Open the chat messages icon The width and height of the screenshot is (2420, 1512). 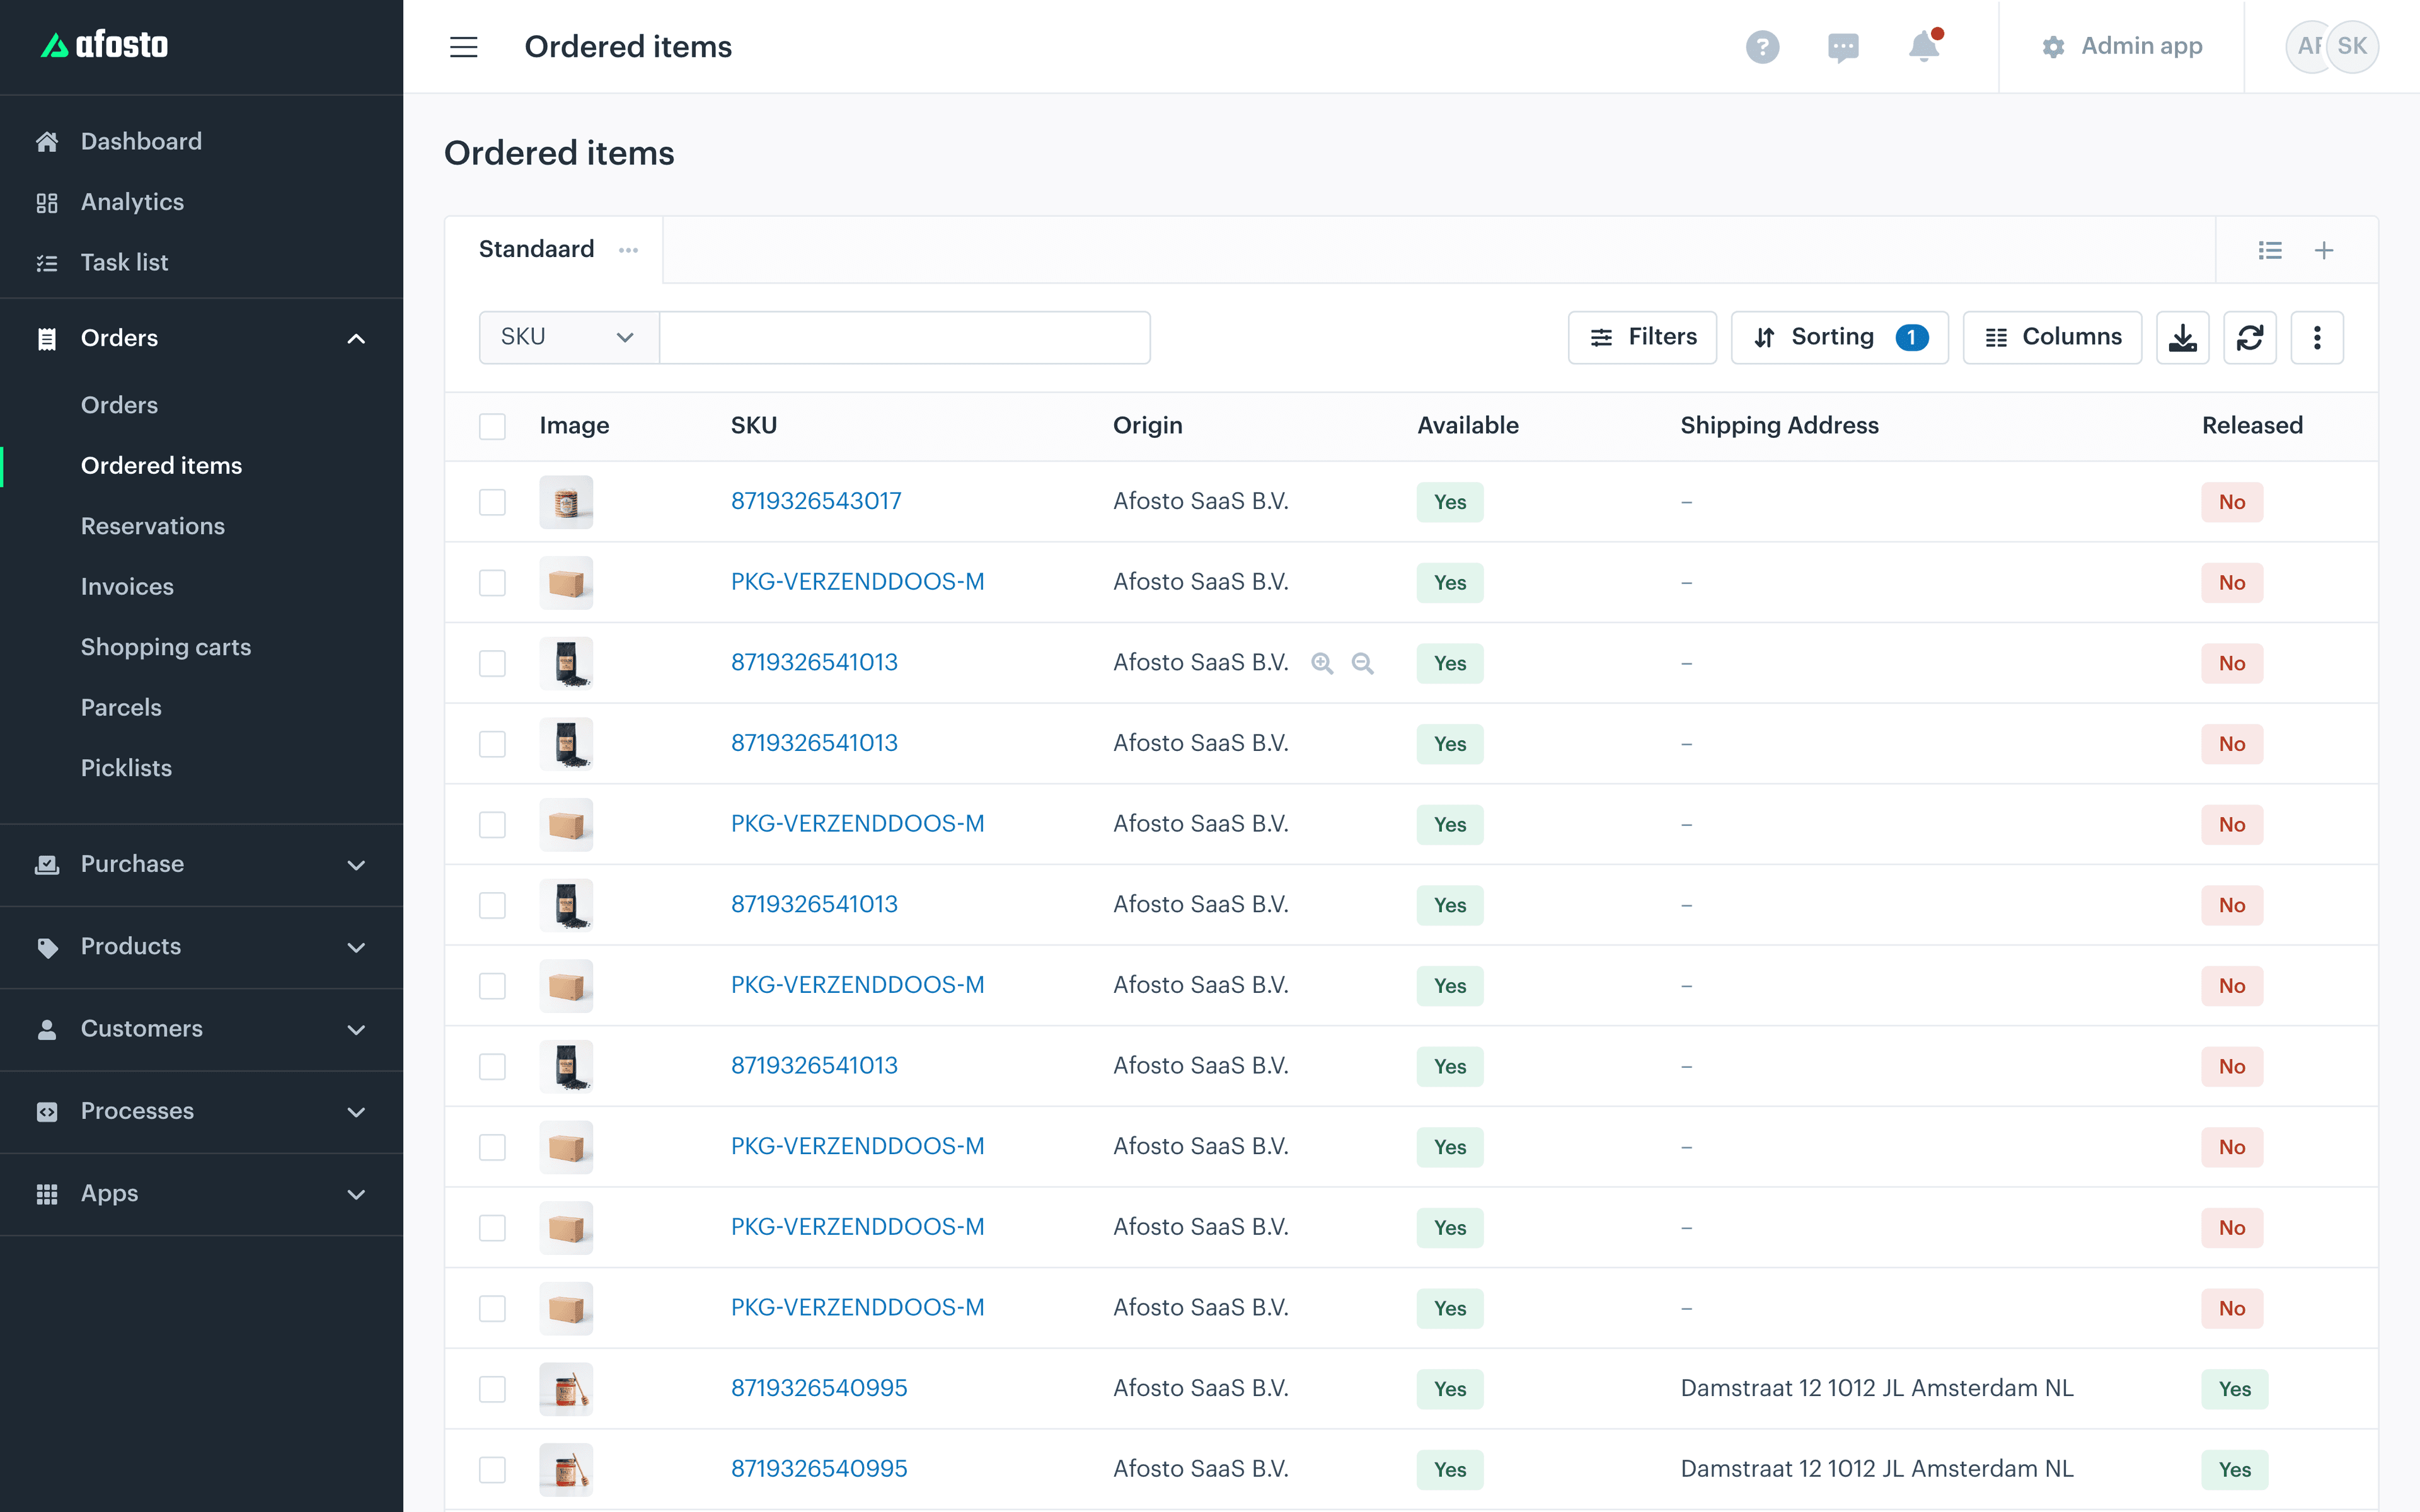point(1843,47)
